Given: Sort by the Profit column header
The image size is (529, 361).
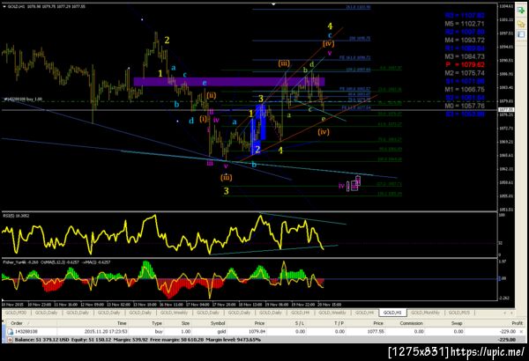Looking at the screenshot, I should point(517,323).
